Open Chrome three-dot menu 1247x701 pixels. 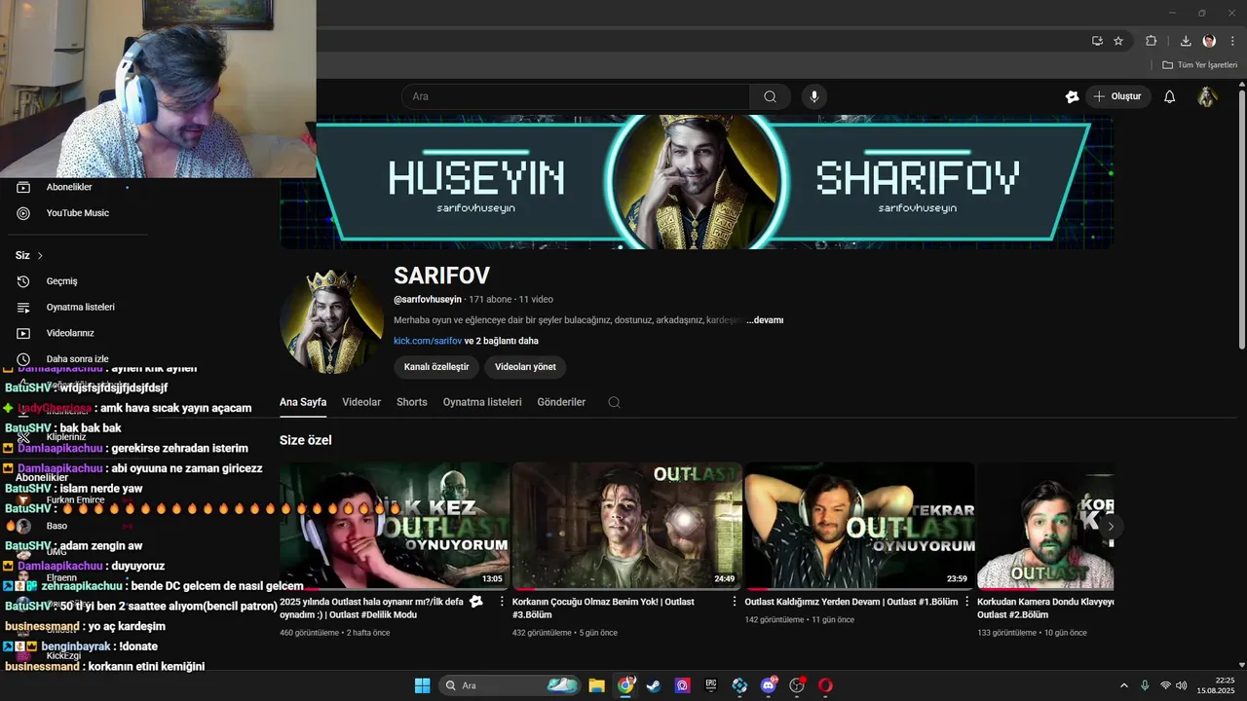tap(1232, 41)
